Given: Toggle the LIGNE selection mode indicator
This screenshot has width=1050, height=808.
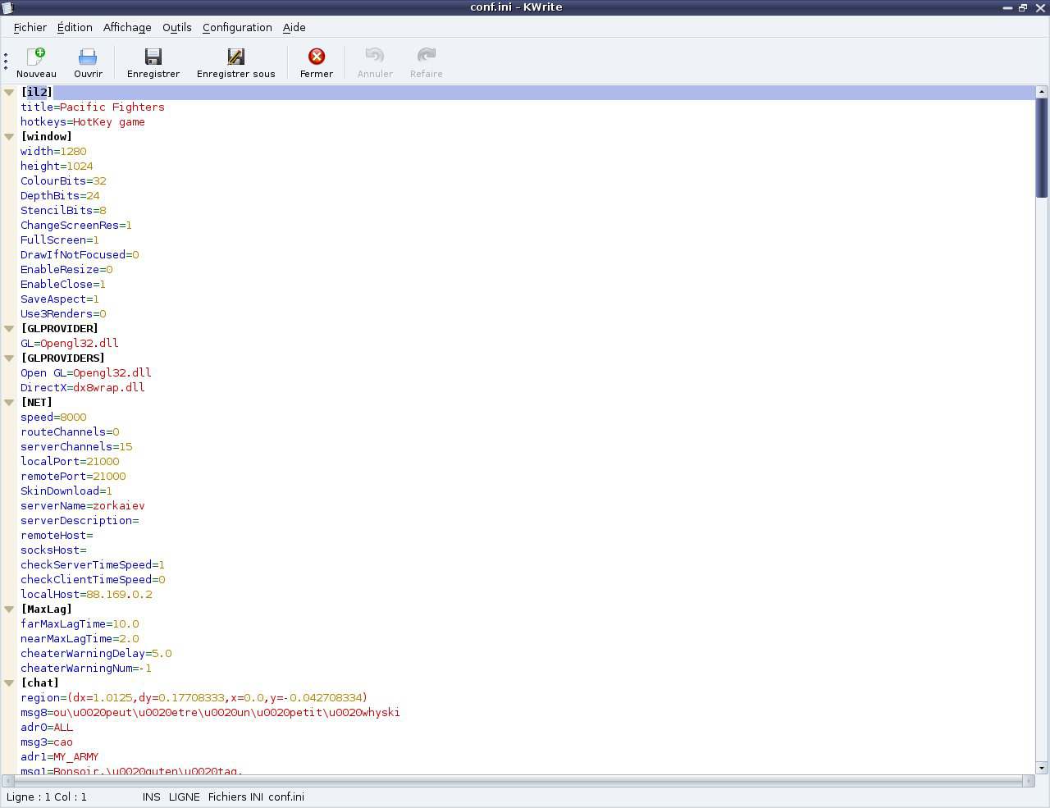Looking at the screenshot, I should pyautogui.click(x=185, y=797).
